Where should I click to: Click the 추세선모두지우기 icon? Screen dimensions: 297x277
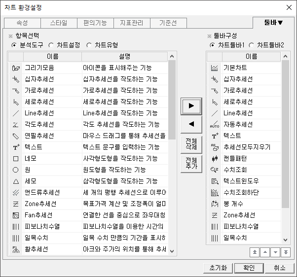214,147
